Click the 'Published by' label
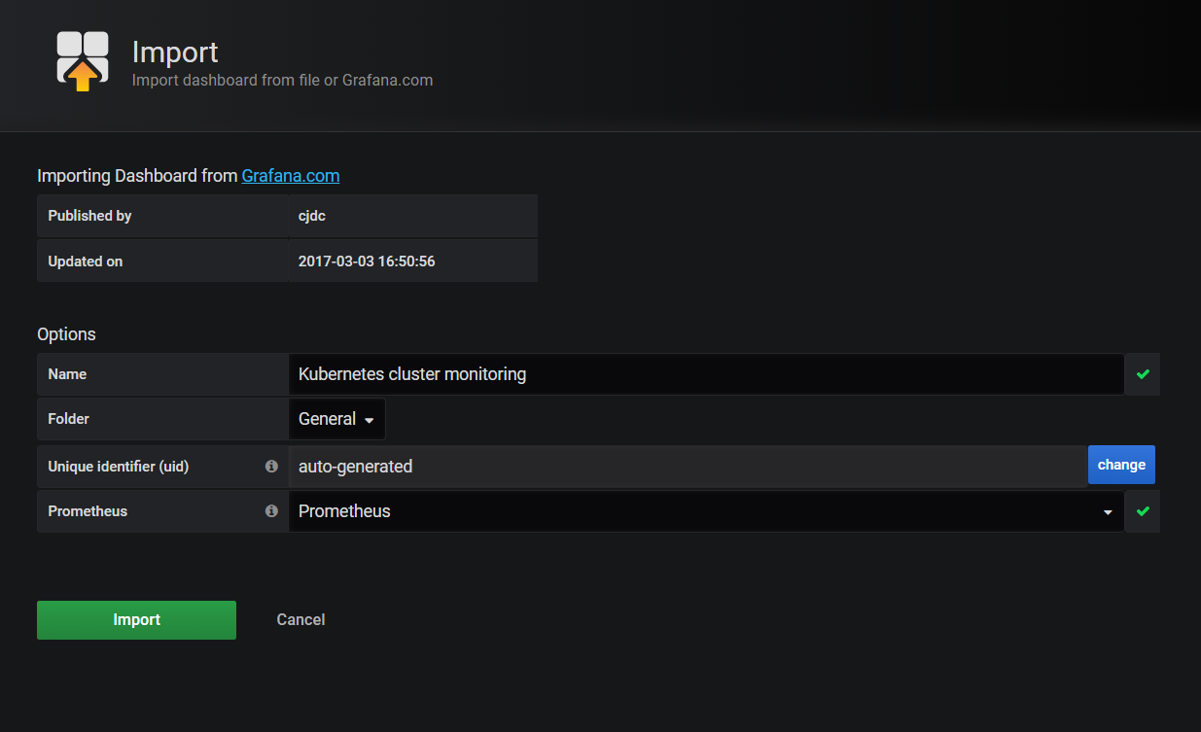Screen dimensions: 1201x732 coord(89,216)
